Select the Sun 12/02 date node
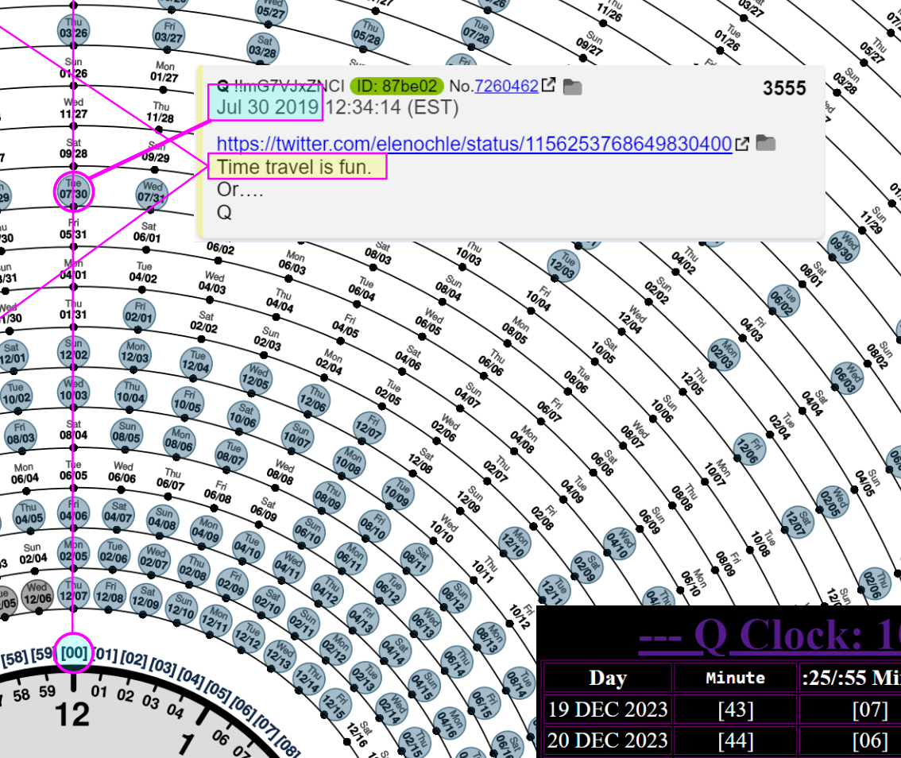Viewport: 901px width, 758px height. pos(74,352)
